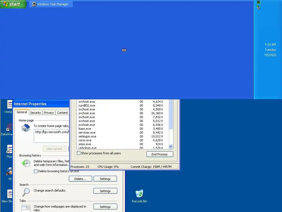This screenshot has width=282, height=212.
Task: Click the Internet Properties title bar
Action: click(x=41, y=104)
